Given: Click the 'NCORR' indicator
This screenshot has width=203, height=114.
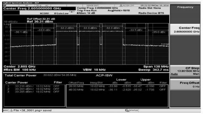Looking at the screenshot, I should 44,13.
